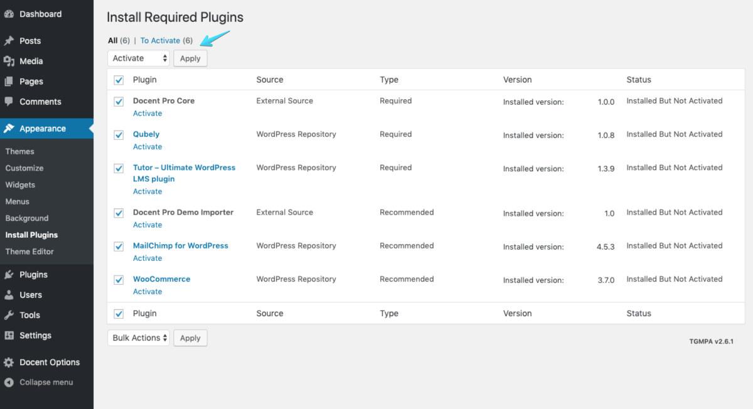
Task: Uncheck the Docent Pro Core checkbox
Action: pyautogui.click(x=119, y=101)
